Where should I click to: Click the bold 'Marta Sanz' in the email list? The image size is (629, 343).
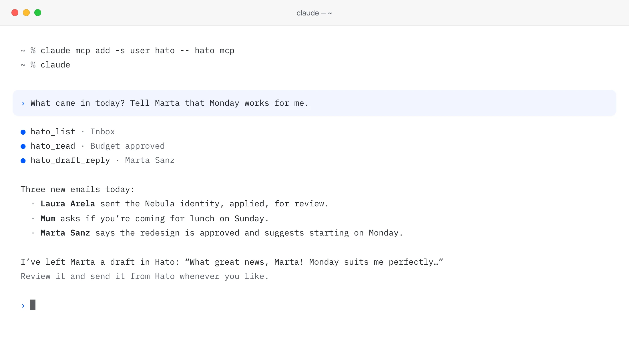[65, 233]
